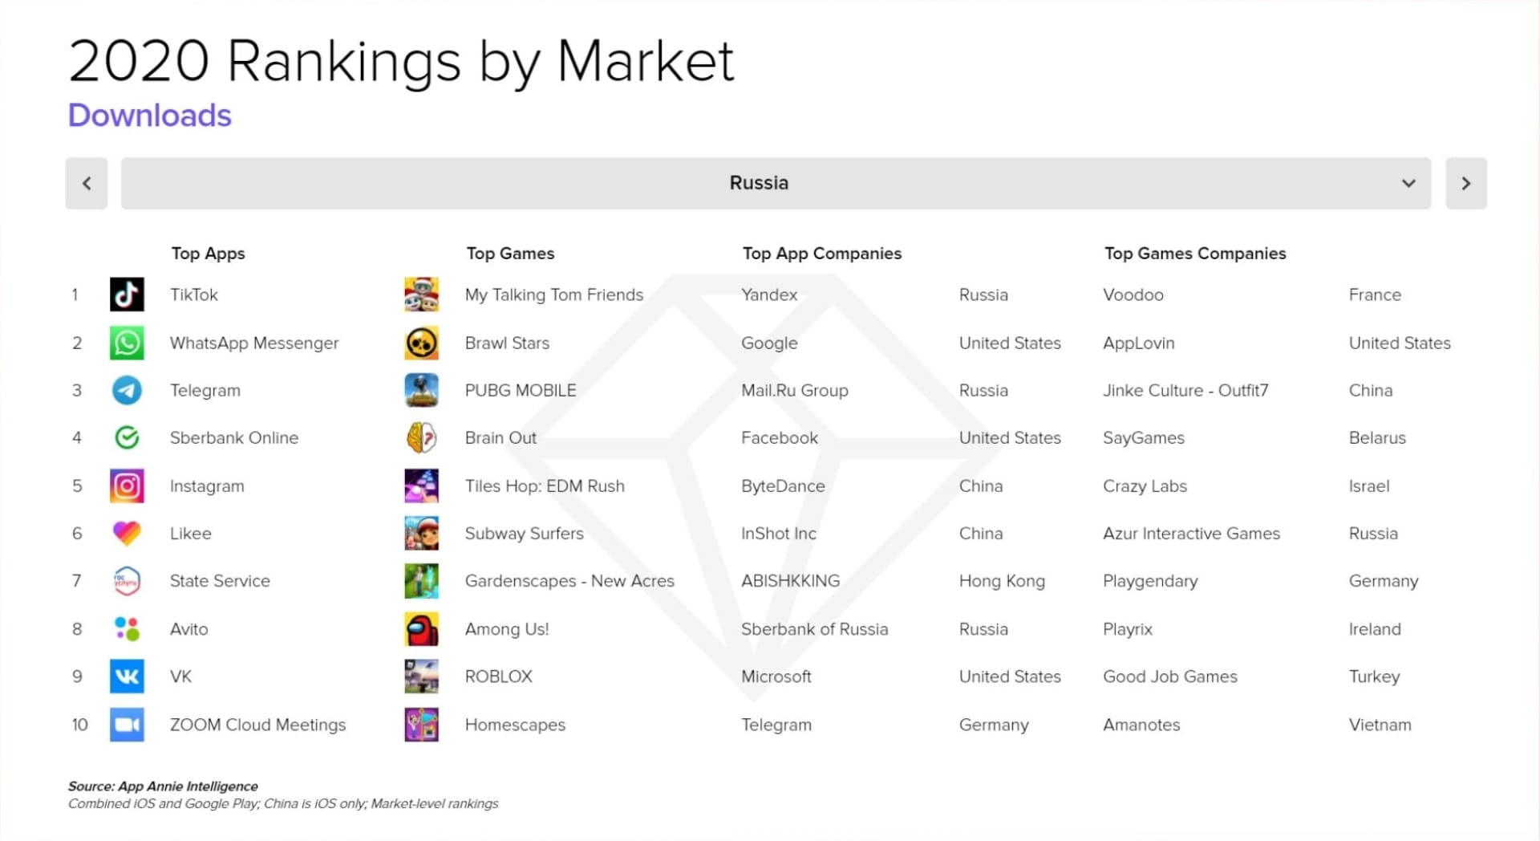Click the Subway Surfers game thumbnail

[x=421, y=533]
